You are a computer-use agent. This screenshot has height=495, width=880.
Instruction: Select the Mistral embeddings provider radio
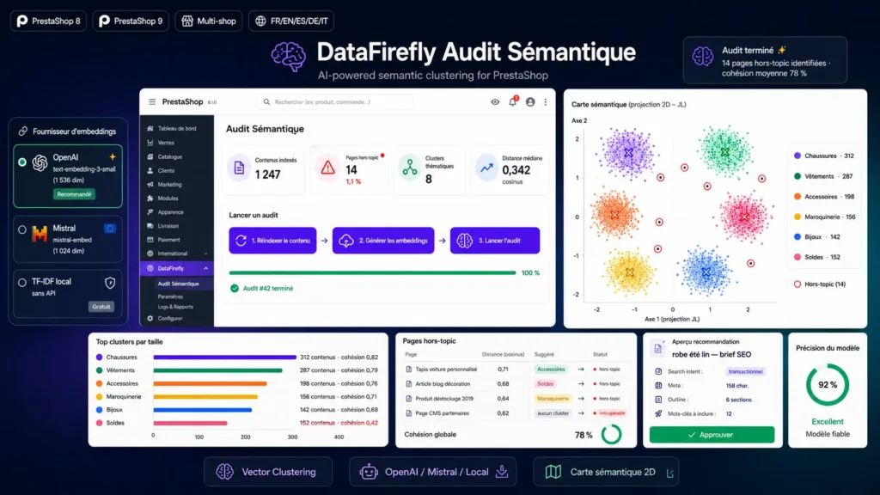(21, 229)
